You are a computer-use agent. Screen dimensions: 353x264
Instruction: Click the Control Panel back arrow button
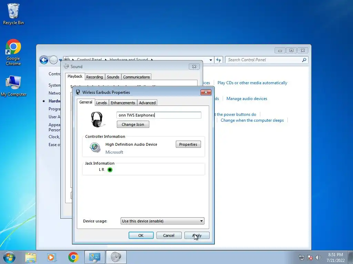pos(44,60)
